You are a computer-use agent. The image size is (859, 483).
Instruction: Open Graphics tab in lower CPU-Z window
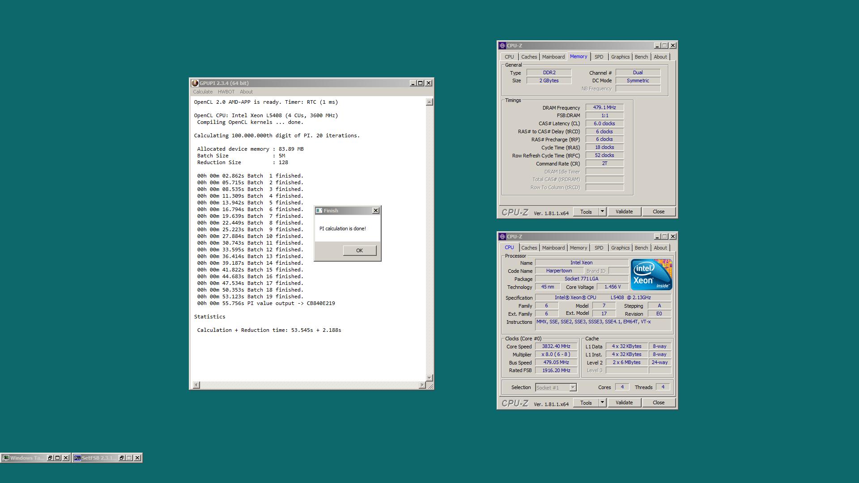[x=620, y=248]
